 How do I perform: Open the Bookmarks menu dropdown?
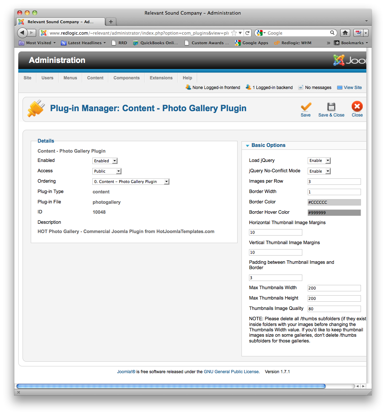pos(351,43)
